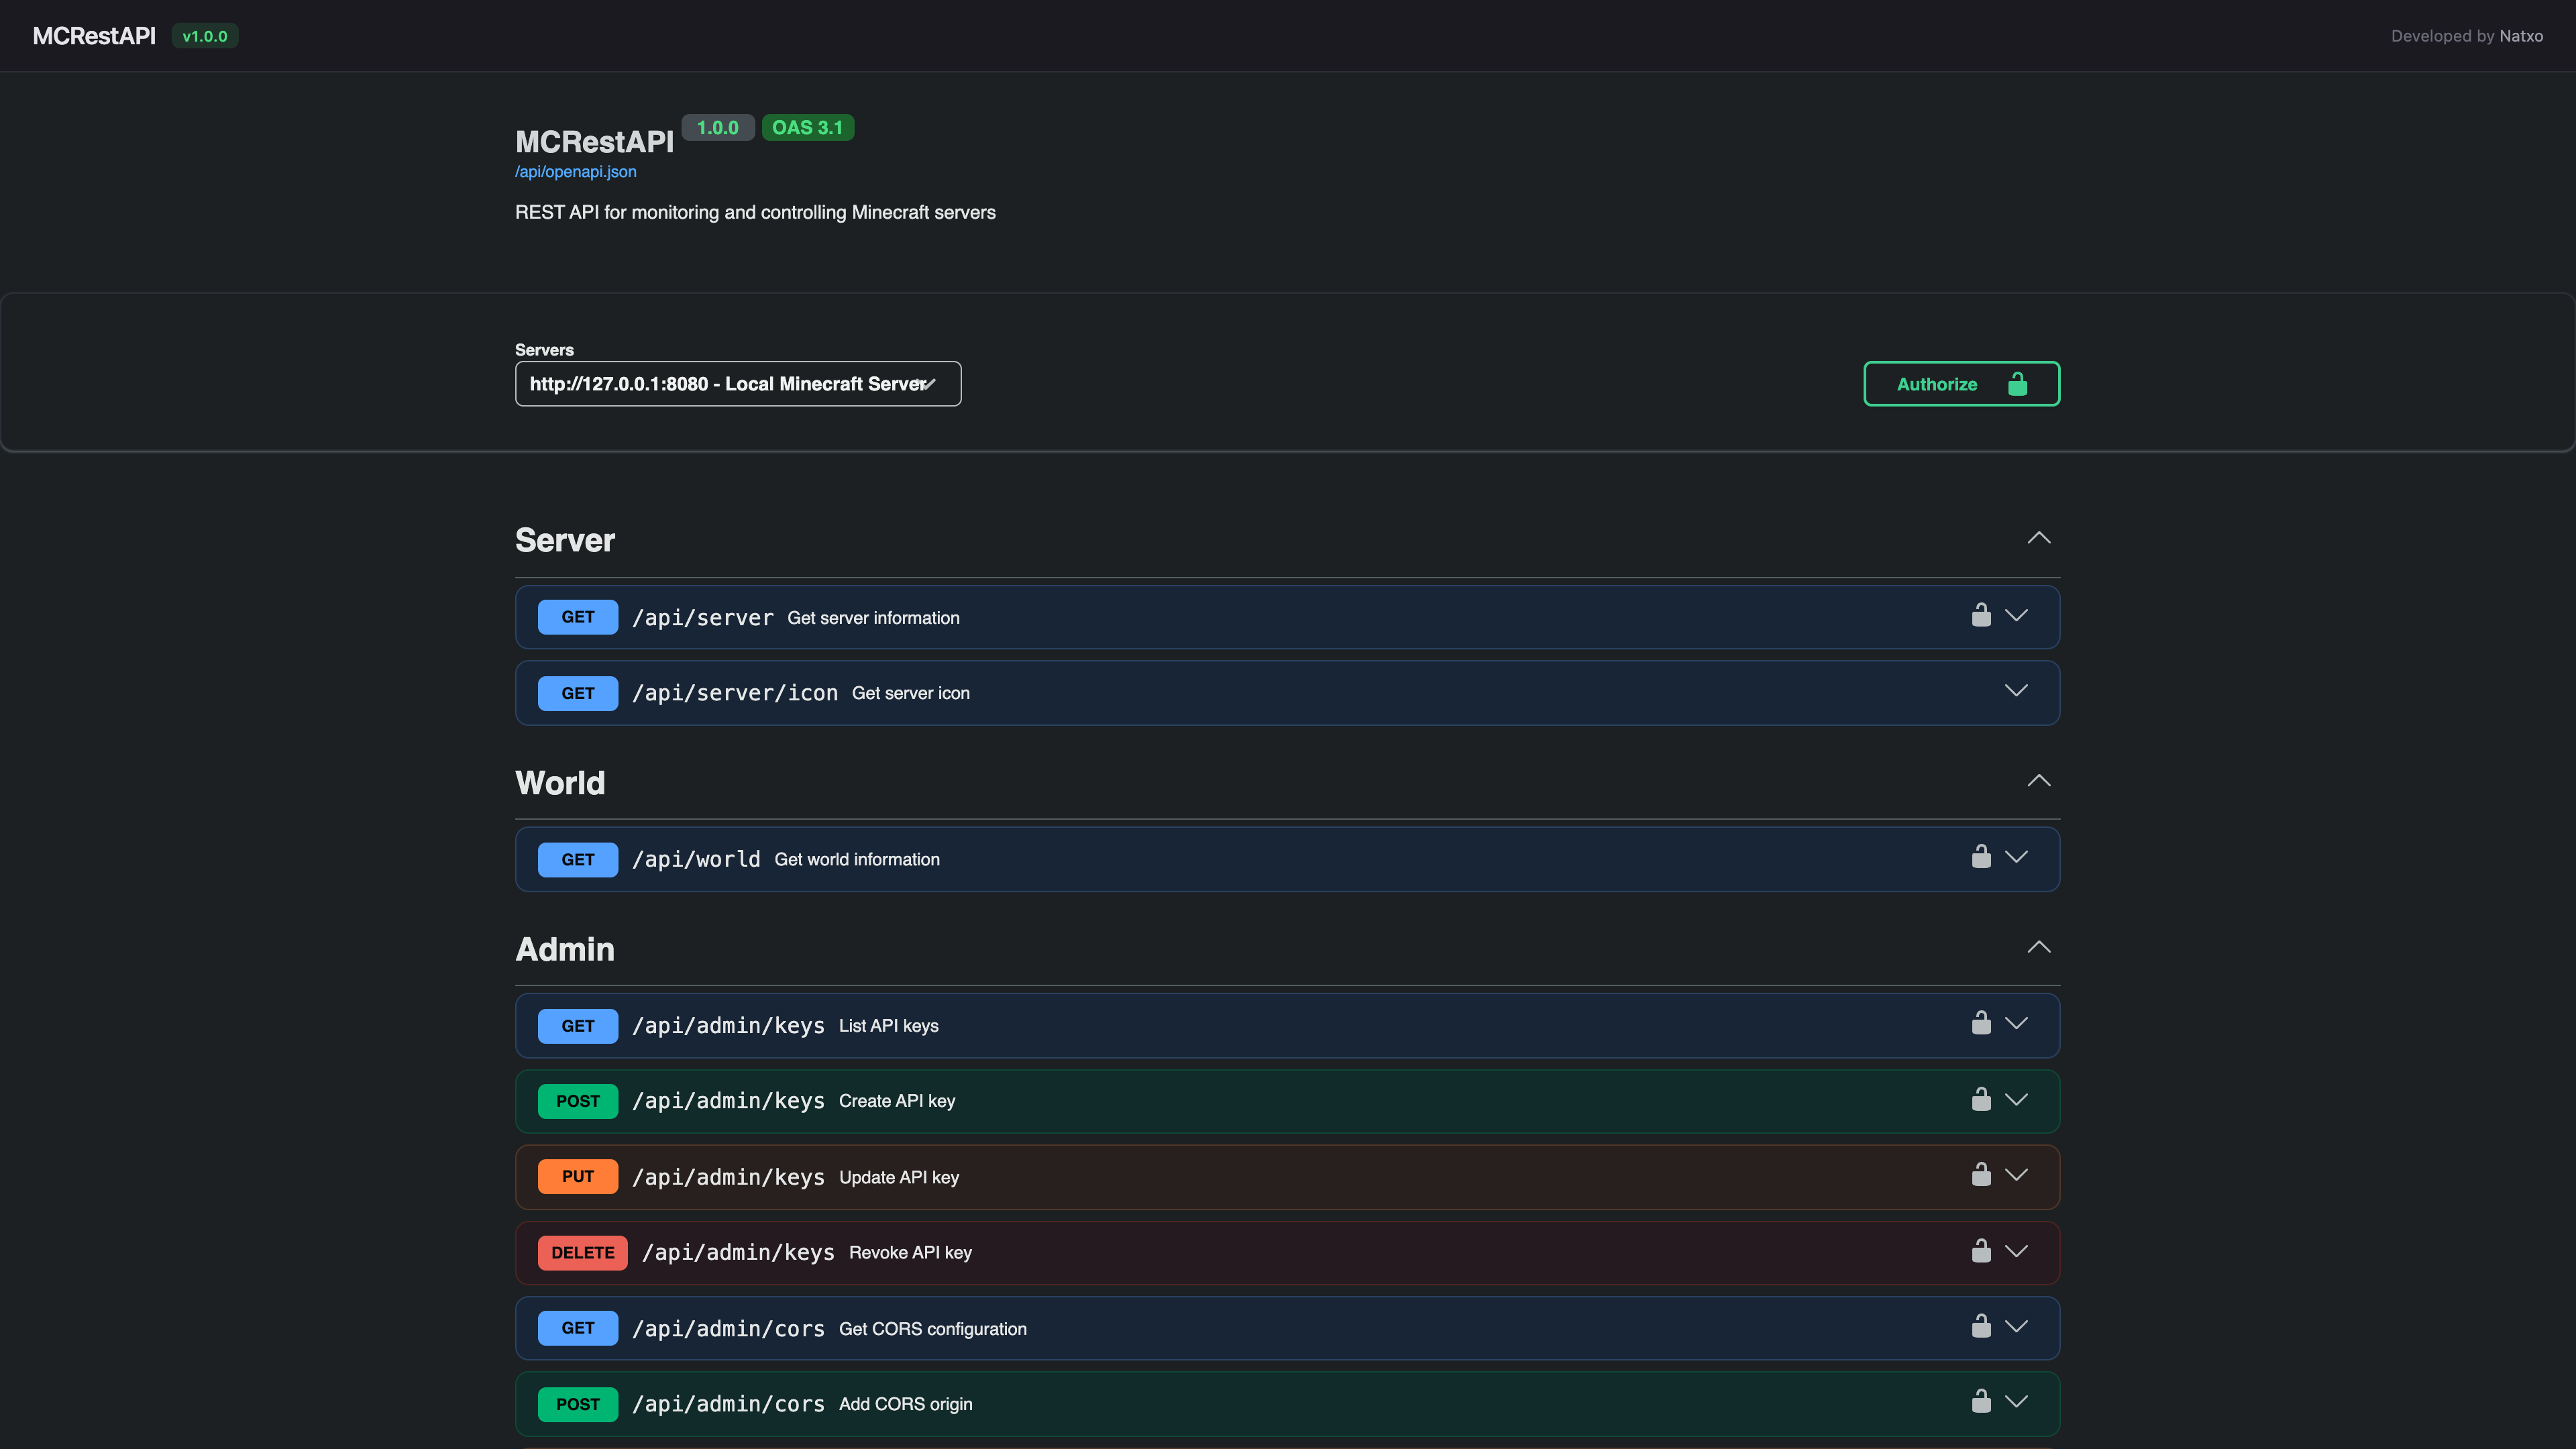Click the REST API description text

click(x=755, y=212)
